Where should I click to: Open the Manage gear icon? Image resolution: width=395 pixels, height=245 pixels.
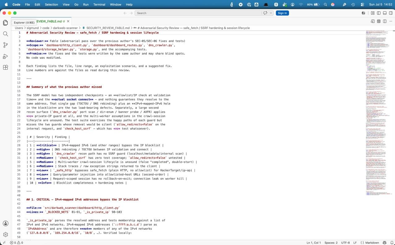coord(5,235)
